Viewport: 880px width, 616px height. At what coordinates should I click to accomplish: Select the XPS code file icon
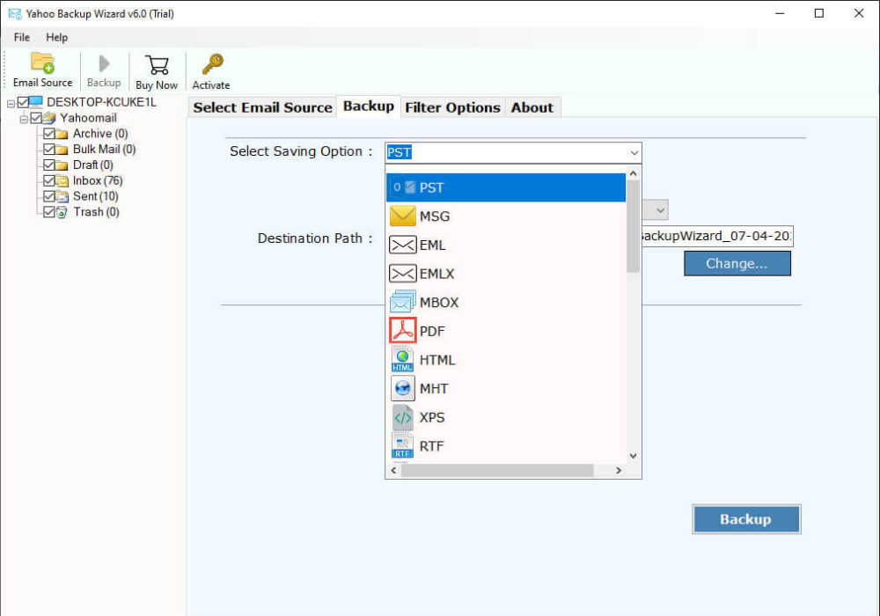(402, 417)
